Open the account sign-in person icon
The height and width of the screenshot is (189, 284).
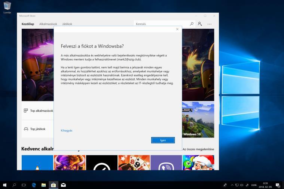200,24
